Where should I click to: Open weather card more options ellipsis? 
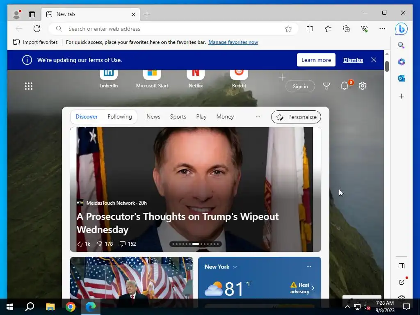pyautogui.click(x=309, y=267)
